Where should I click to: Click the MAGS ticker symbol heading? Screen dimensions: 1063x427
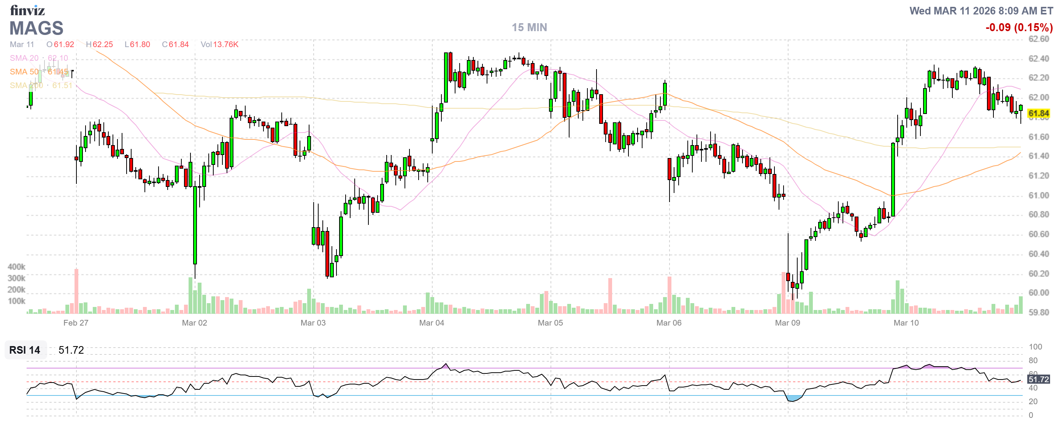[36, 28]
